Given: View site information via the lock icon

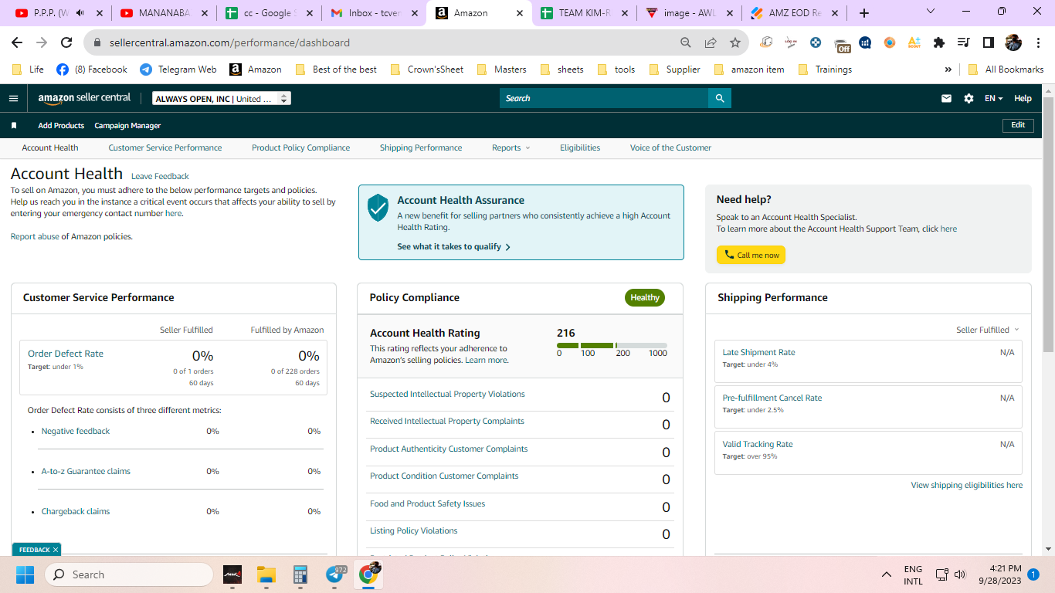Looking at the screenshot, I should [x=97, y=42].
